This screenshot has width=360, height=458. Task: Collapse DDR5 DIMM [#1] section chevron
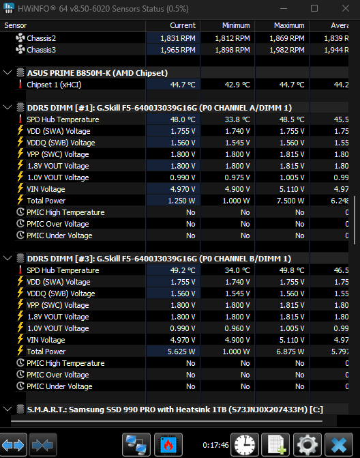point(7,107)
